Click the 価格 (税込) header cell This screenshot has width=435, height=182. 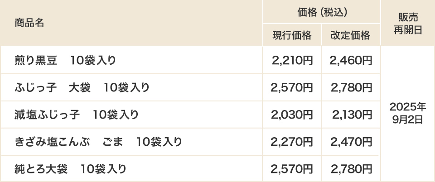coord(322,12)
